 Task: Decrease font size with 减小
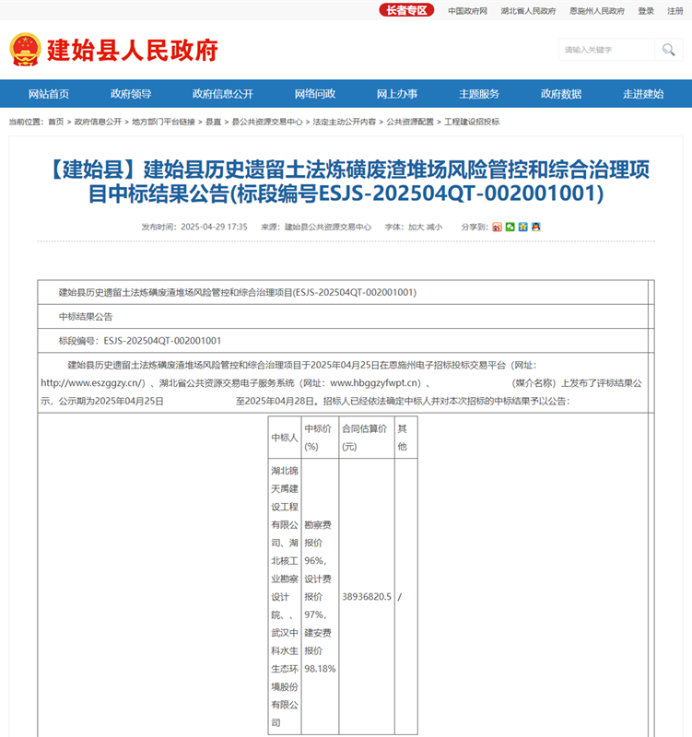click(434, 227)
